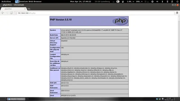Open a new tab next to phpinfo()
This screenshot has height=101, width=180.
29,9
